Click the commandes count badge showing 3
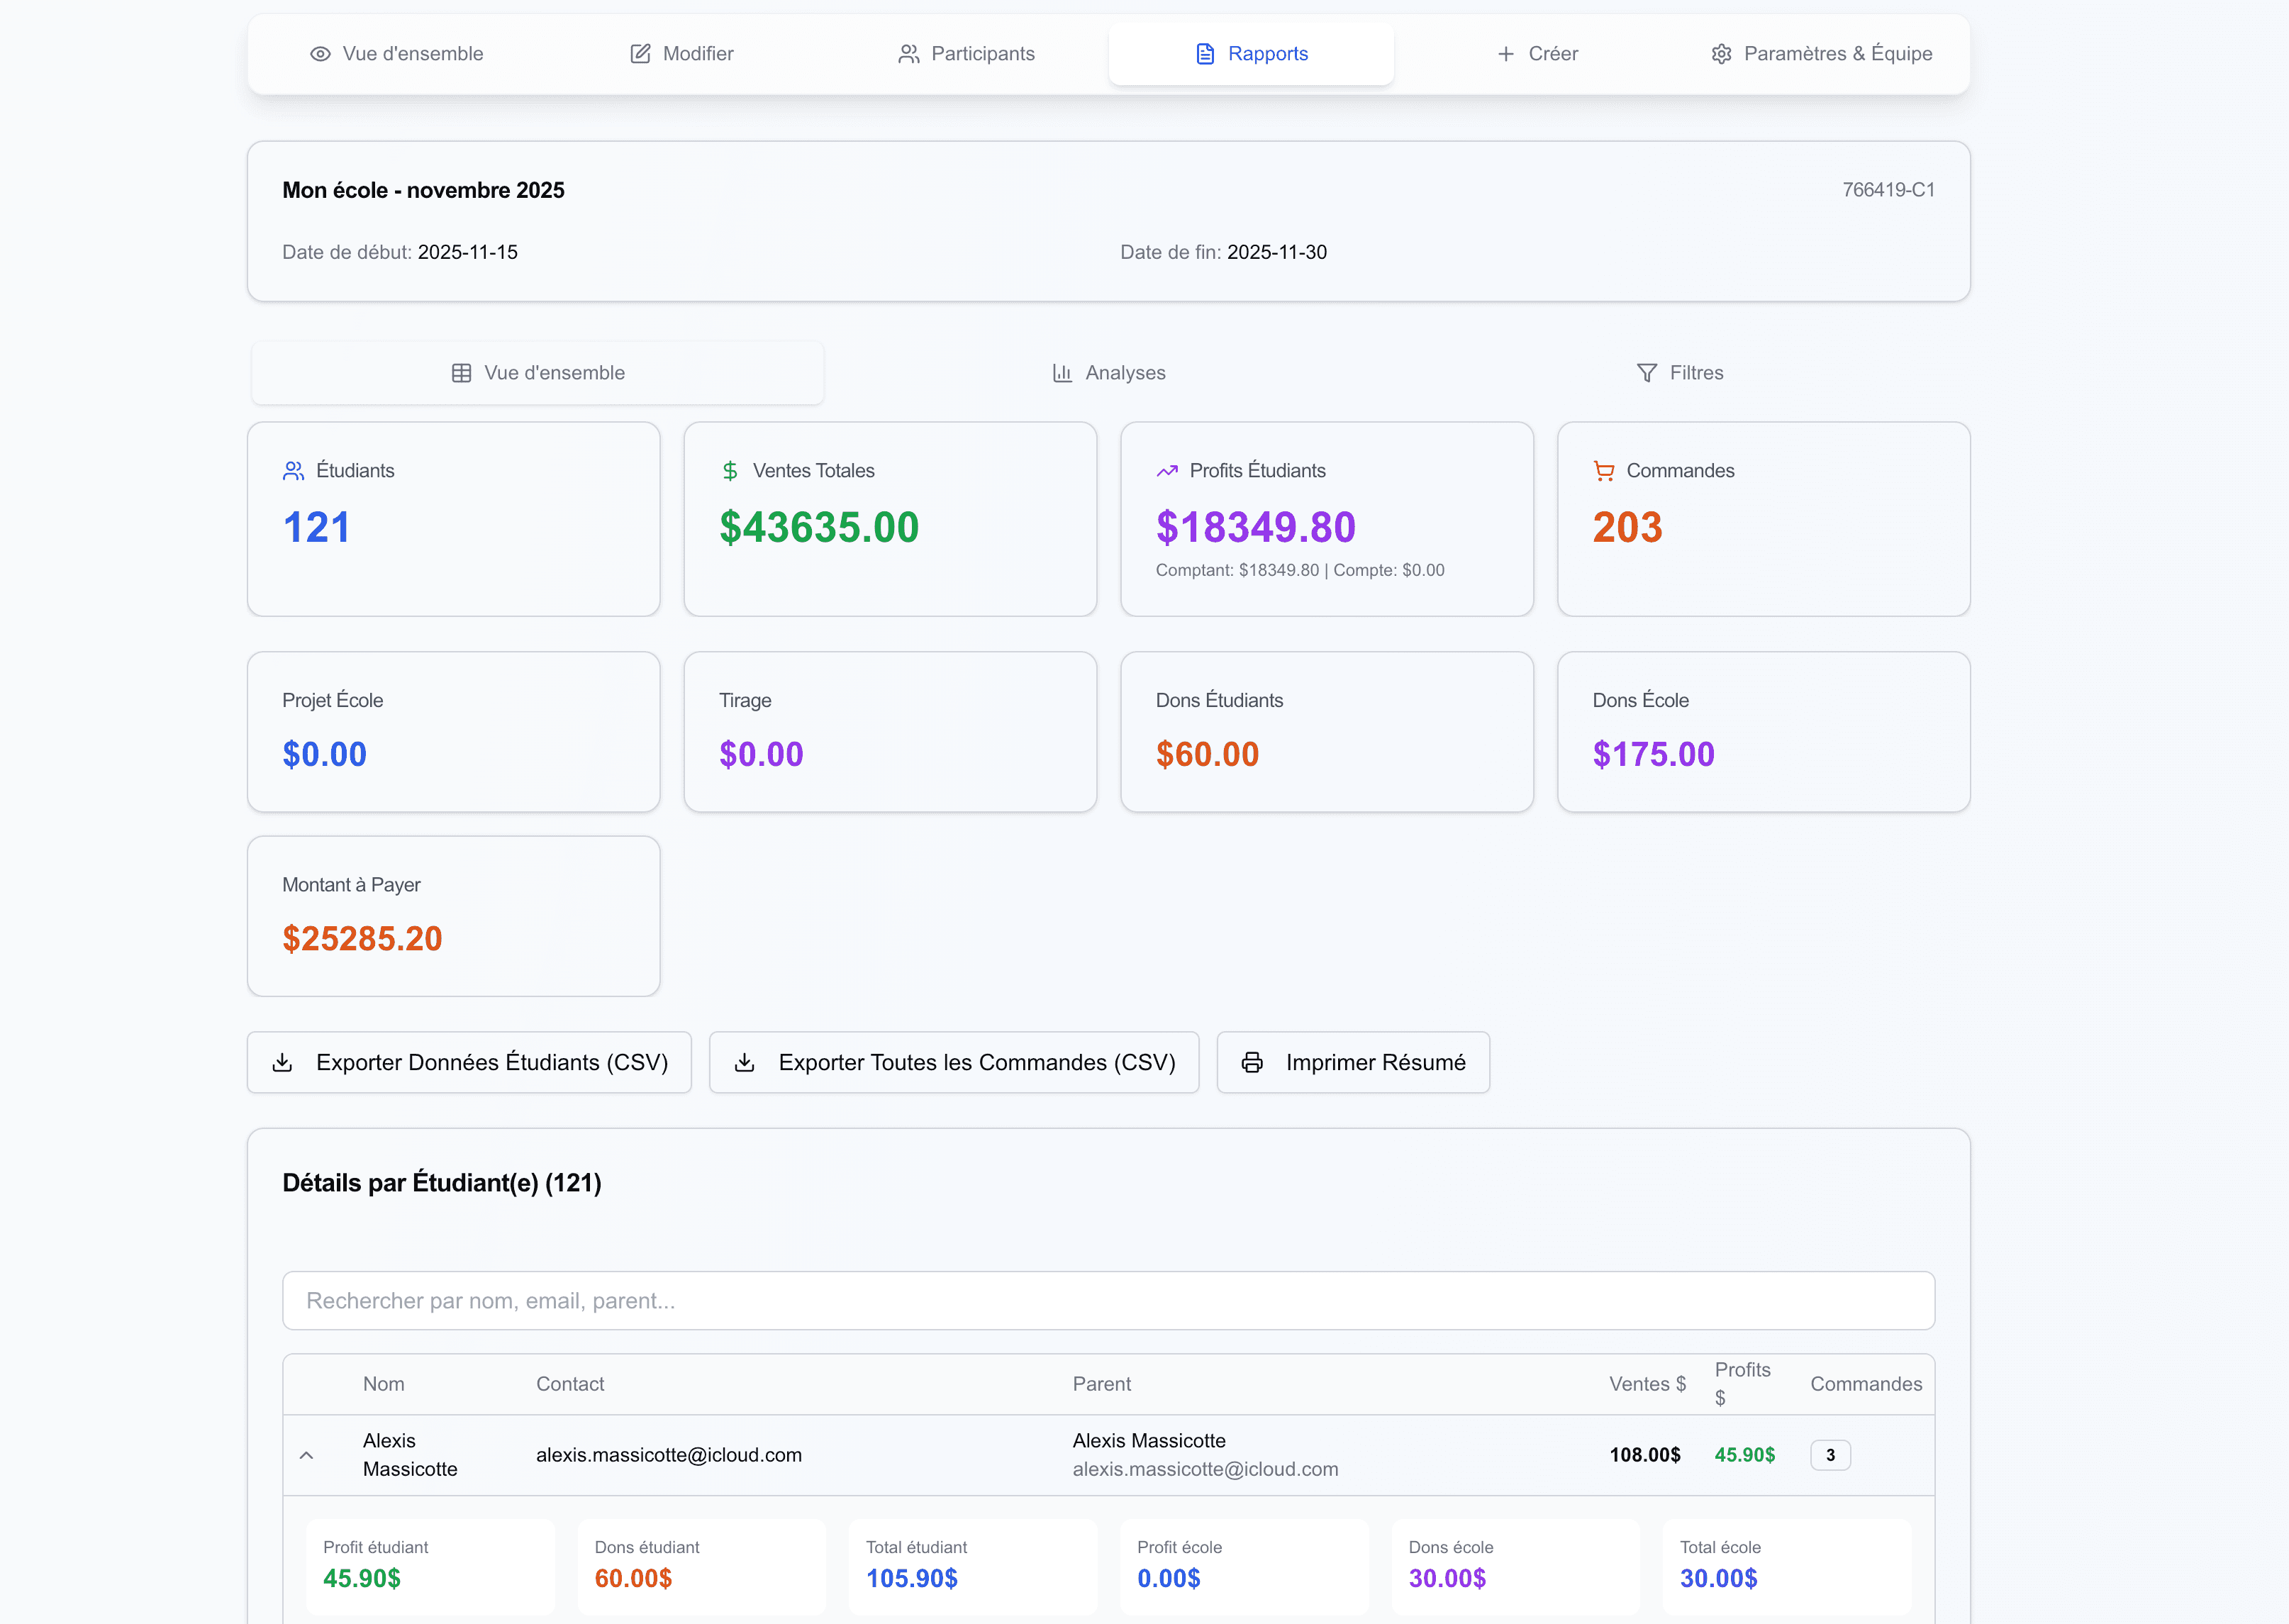The width and height of the screenshot is (2289, 1624). (x=1830, y=1455)
